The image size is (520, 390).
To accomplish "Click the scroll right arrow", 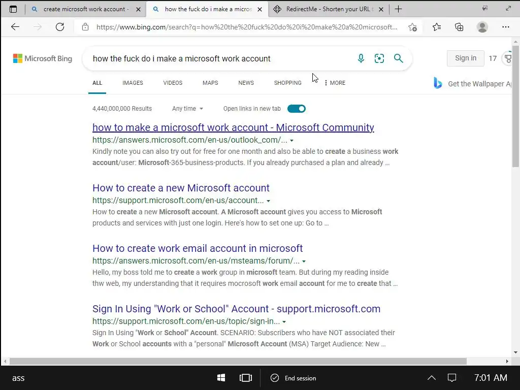I will click(x=507, y=361).
